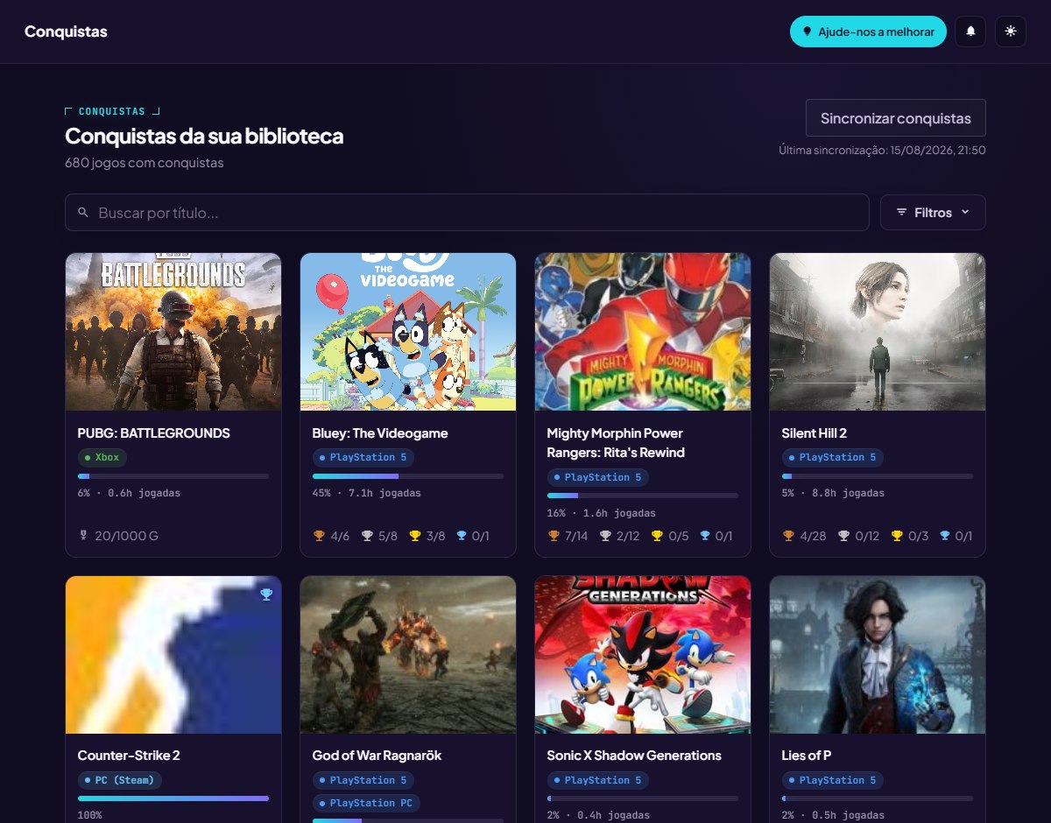
Task: Click the 'PC (Steam)' tag on Counter-Strike 2
Action: coord(120,779)
